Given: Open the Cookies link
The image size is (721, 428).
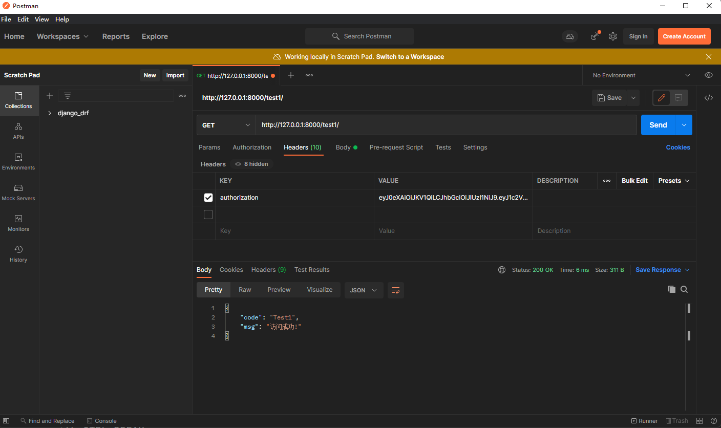Looking at the screenshot, I should (x=678, y=147).
